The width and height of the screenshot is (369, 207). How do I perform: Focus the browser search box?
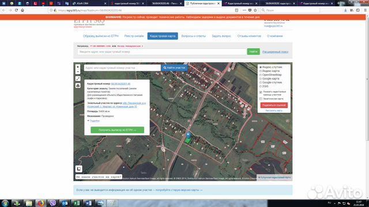click(x=290, y=10)
